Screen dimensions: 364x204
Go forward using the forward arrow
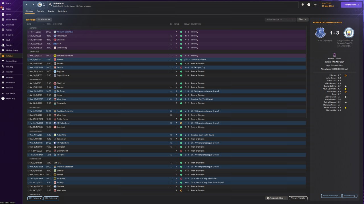33,5
